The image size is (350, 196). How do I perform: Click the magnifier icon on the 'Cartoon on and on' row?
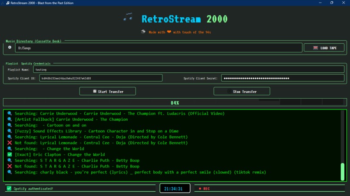pos(10,125)
